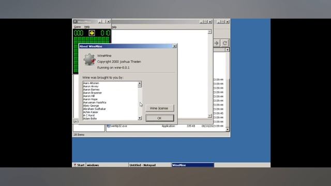Close the WineMine game window
Screen dimensions: 331x186
click(109, 22)
